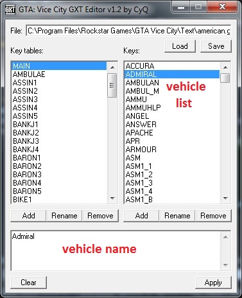Viewport: 242px width, 298px height.
Task: Select ASM1_1 key
Action: [172, 166]
